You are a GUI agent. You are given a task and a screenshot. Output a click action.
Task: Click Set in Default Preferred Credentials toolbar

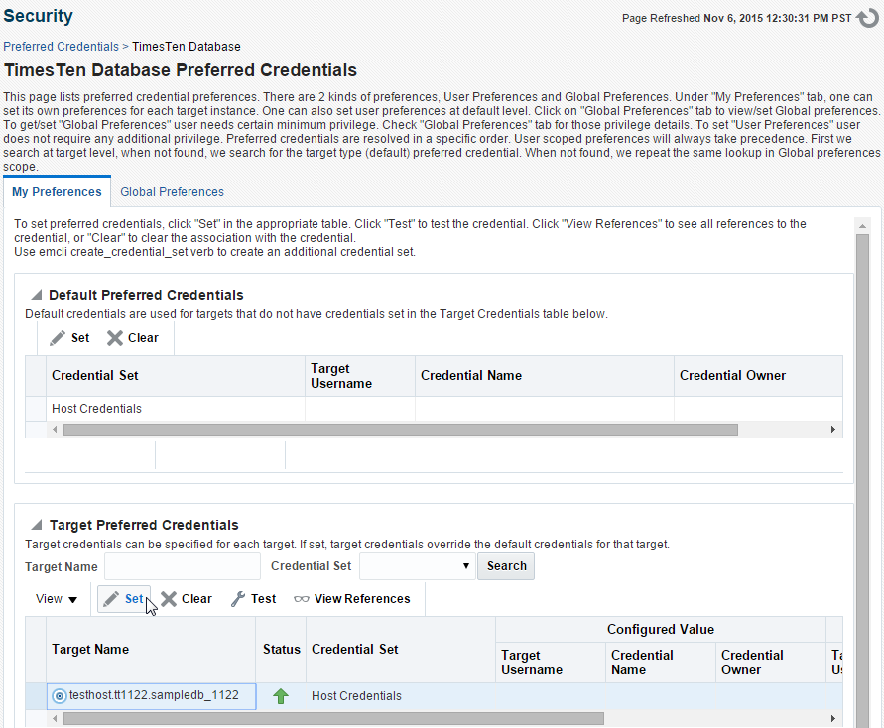69,338
